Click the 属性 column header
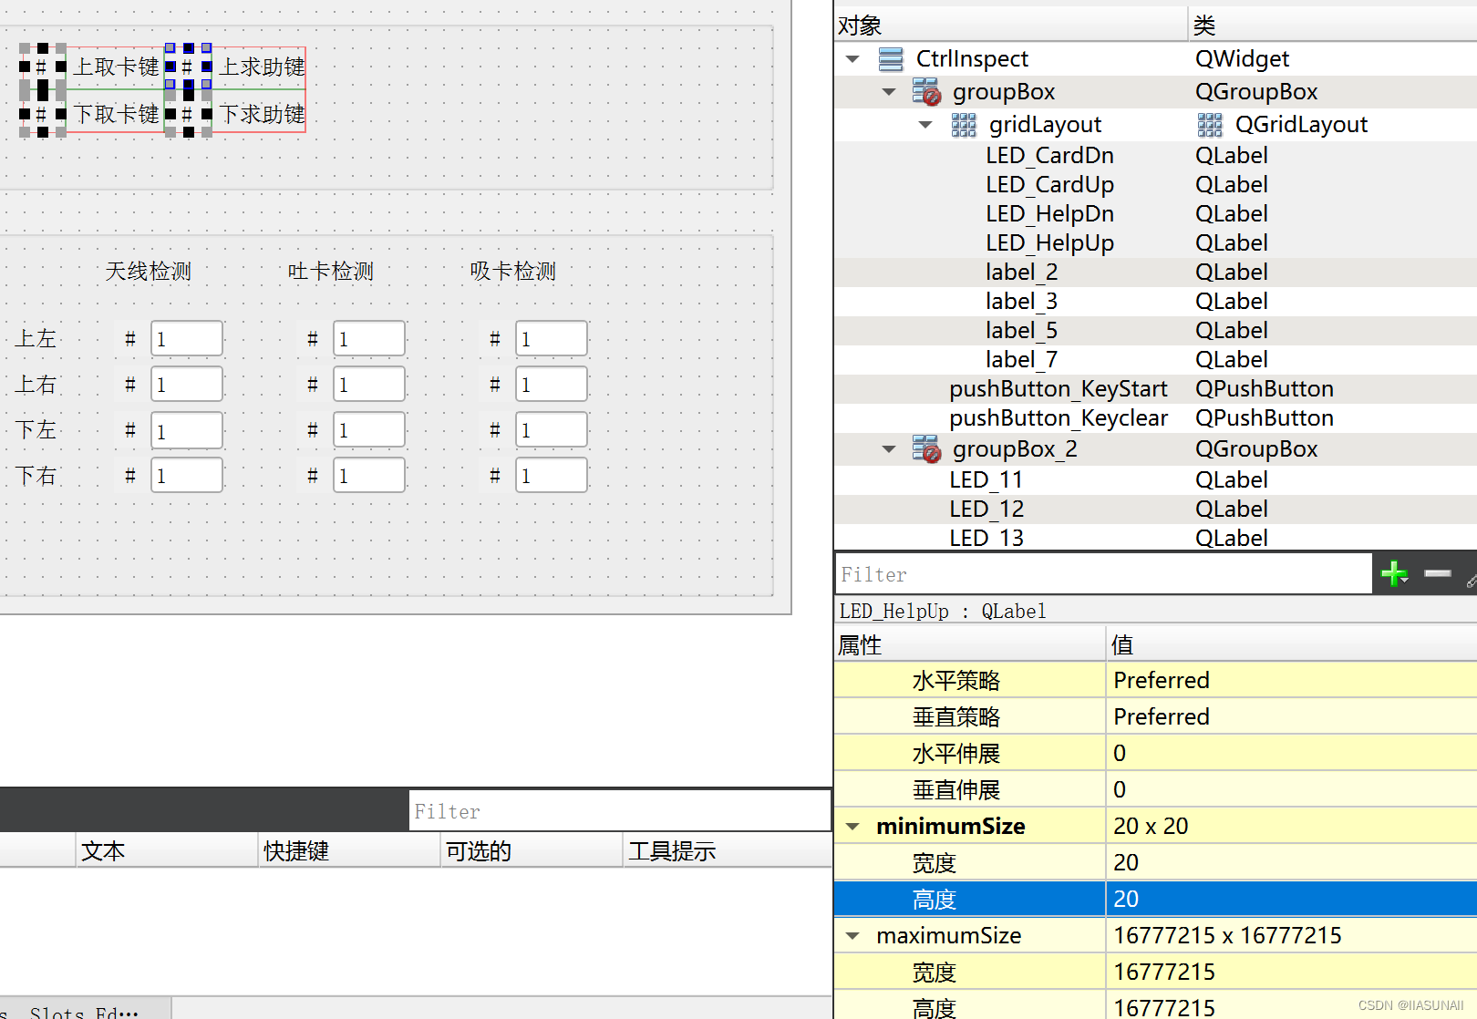 [970, 645]
